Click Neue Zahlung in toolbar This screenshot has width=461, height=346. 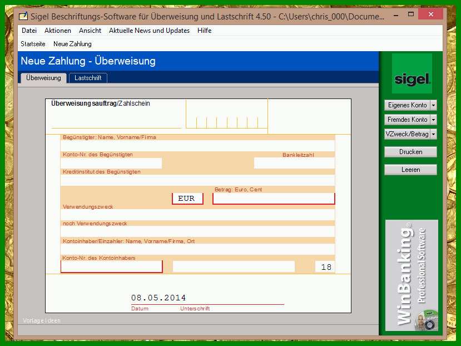72,44
